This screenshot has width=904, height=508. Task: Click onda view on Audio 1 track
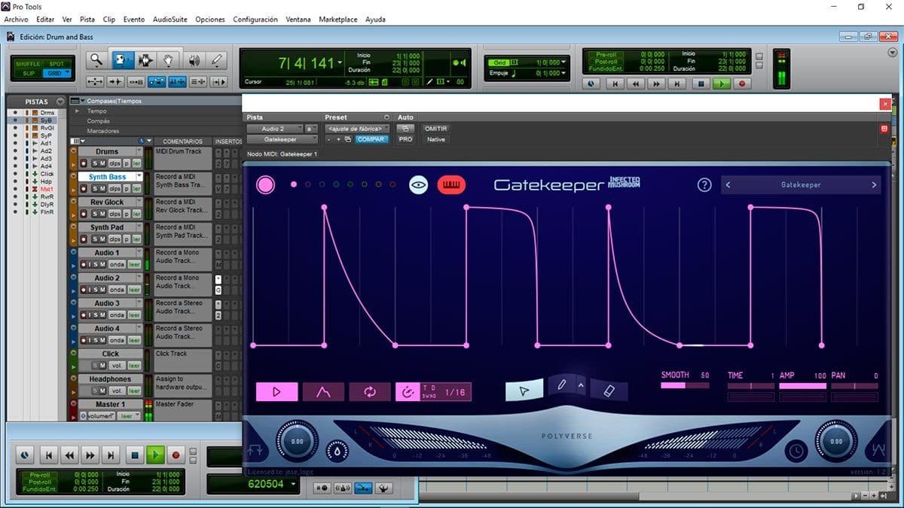117,264
